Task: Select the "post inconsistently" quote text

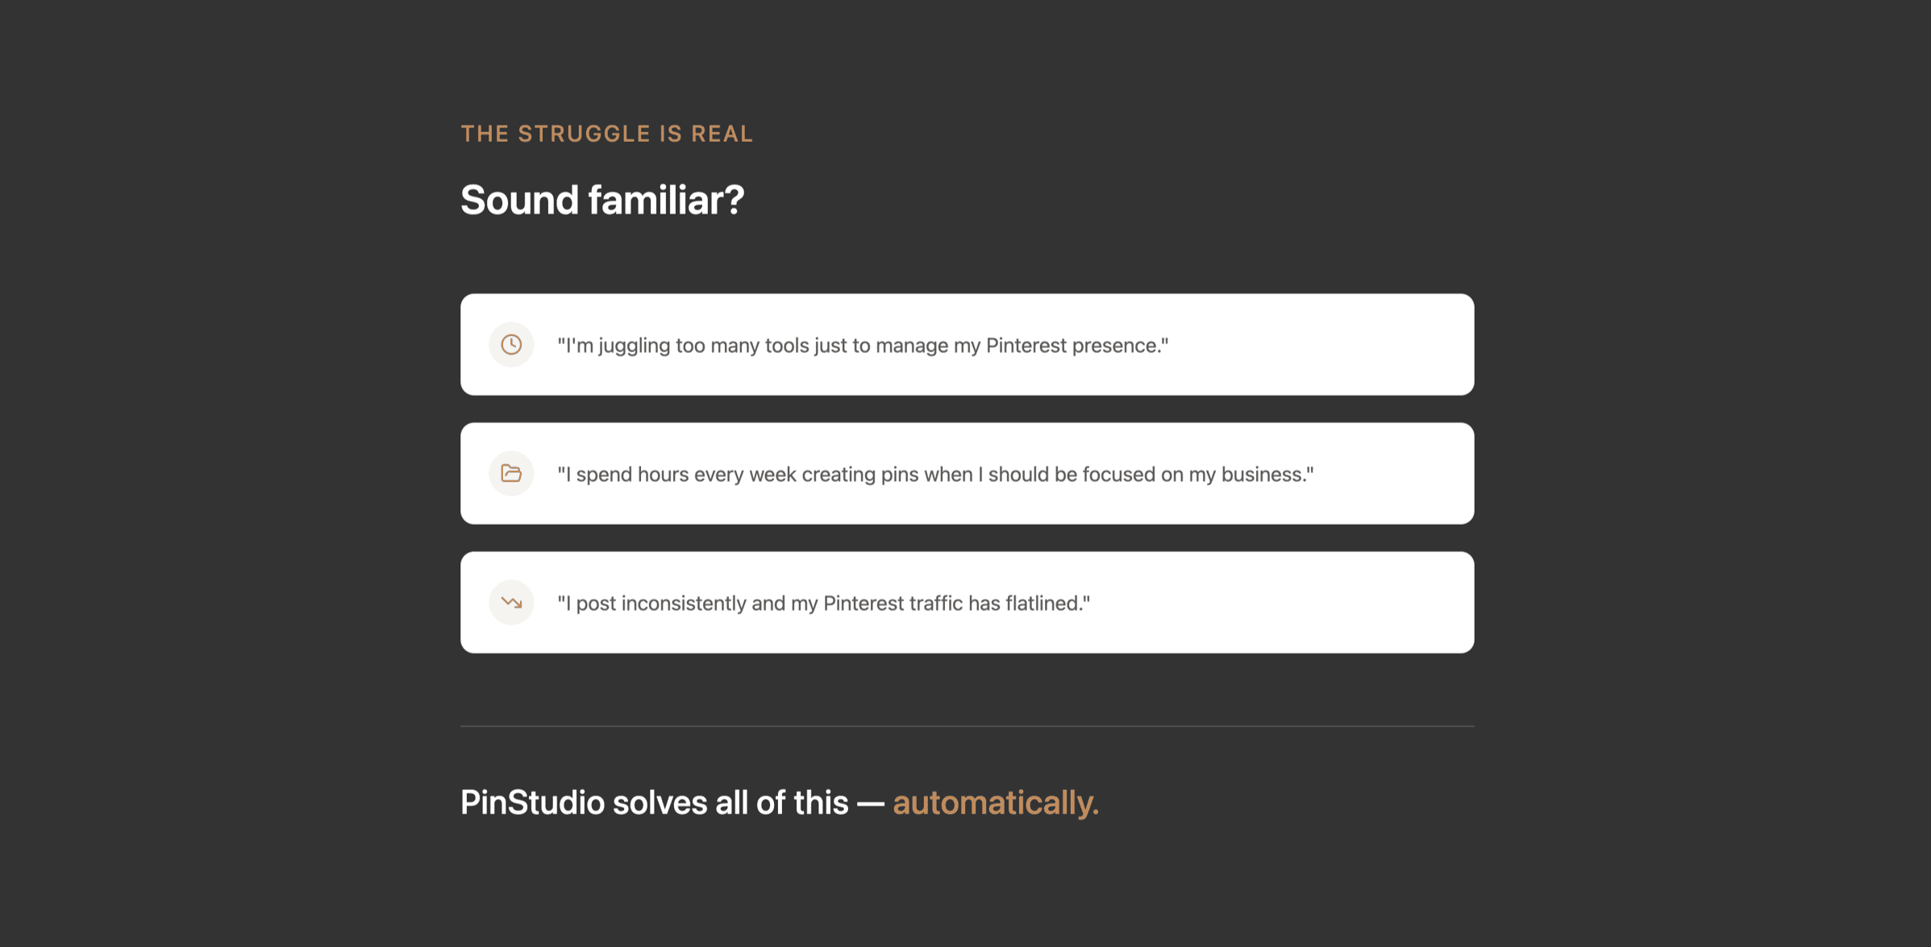Action: point(823,604)
